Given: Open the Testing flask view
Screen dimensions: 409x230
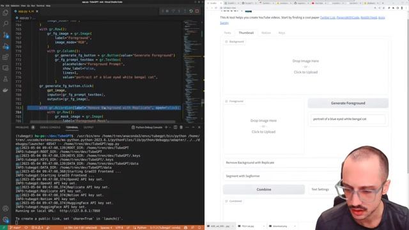Looking at the screenshot, I should [x=6, y=79].
